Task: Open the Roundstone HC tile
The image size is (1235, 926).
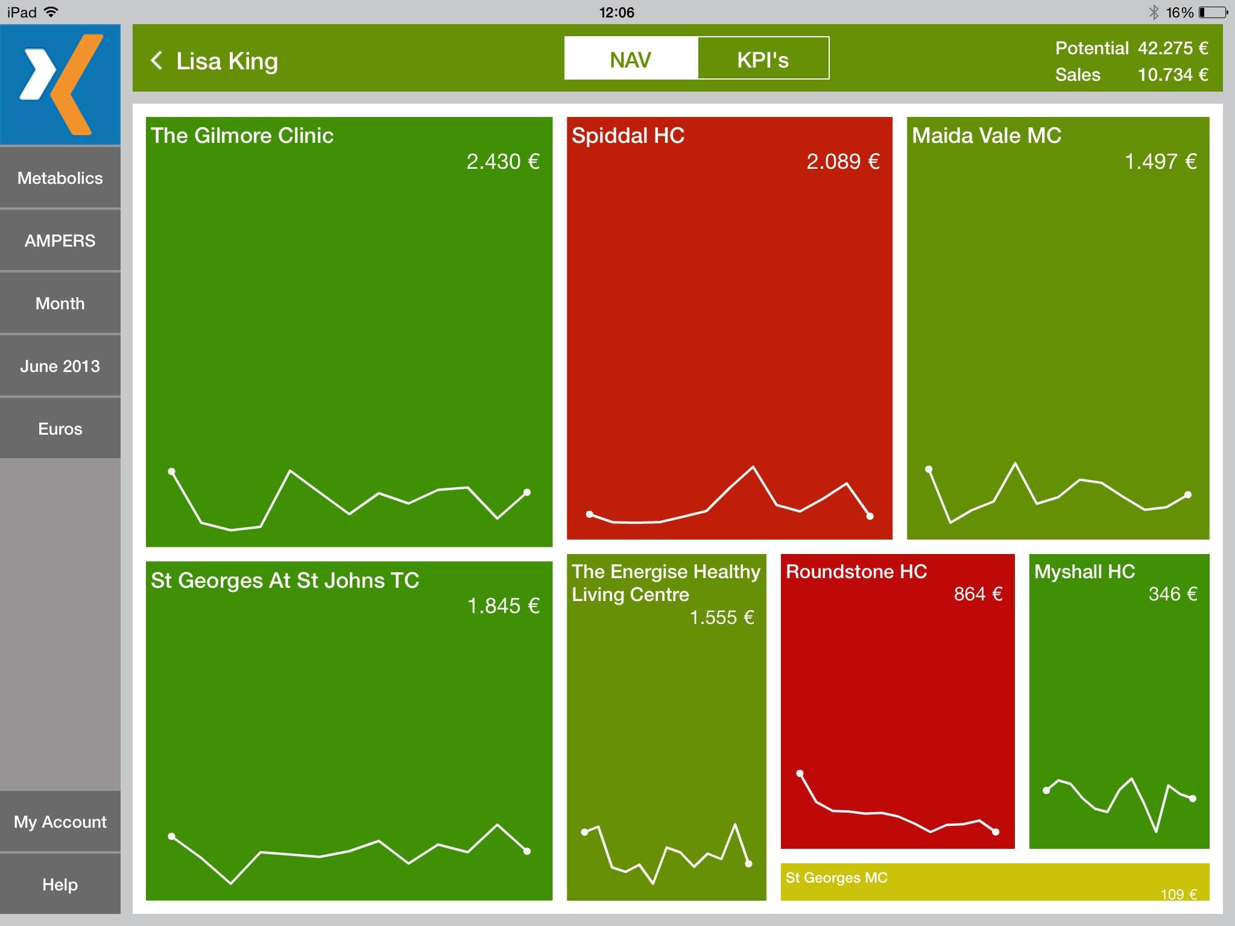Action: (x=897, y=701)
